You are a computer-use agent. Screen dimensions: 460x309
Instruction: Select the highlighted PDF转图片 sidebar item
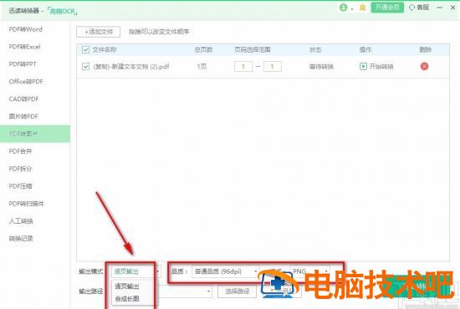click(35, 134)
